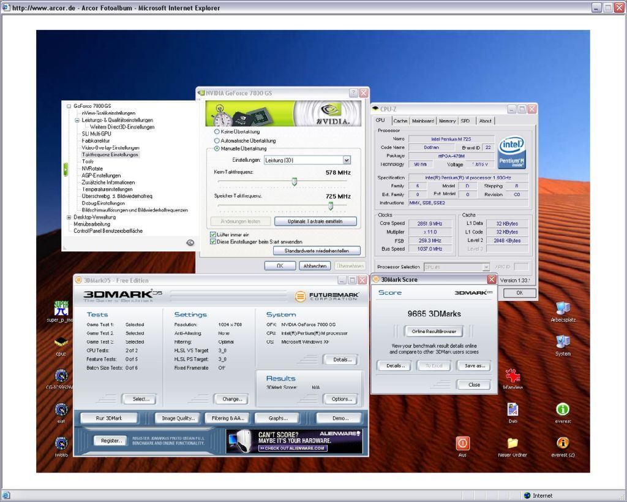Viewport: 627px width, 502px height.
Task: Select Automatische Übertaktung option
Action: click(217, 140)
